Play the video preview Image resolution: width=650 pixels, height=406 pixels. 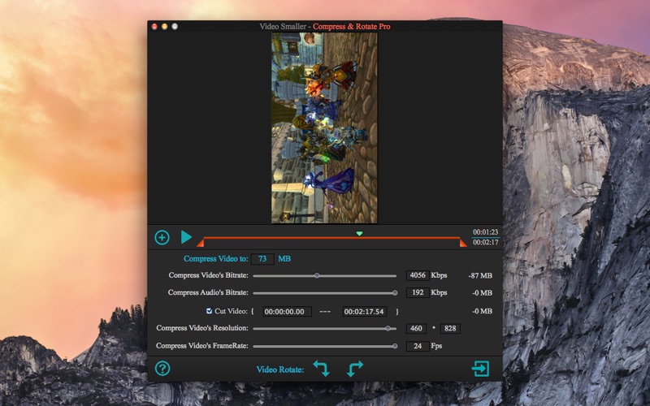186,237
